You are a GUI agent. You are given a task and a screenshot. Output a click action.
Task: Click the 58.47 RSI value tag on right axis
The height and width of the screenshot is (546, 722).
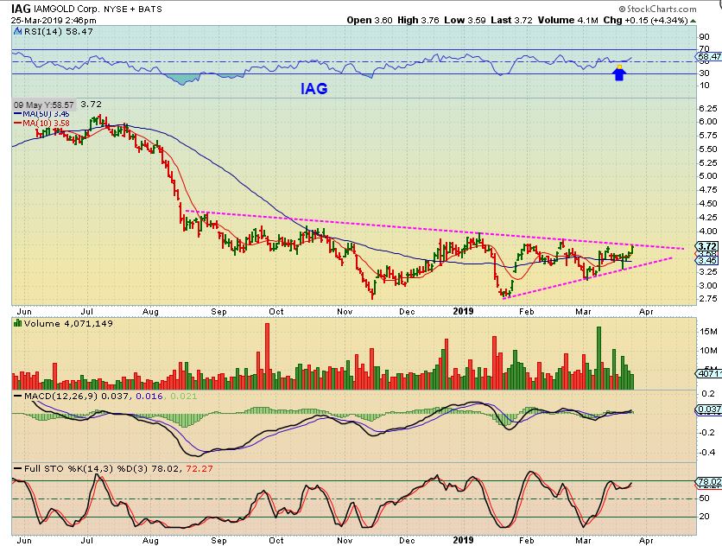pos(706,58)
